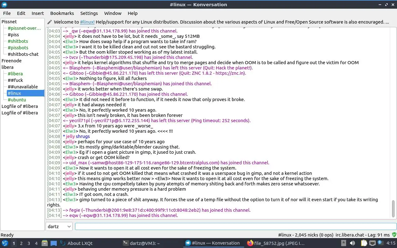Click the pencil edit-topic icon
This screenshot has height=248, width=397.
tap(50, 22)
